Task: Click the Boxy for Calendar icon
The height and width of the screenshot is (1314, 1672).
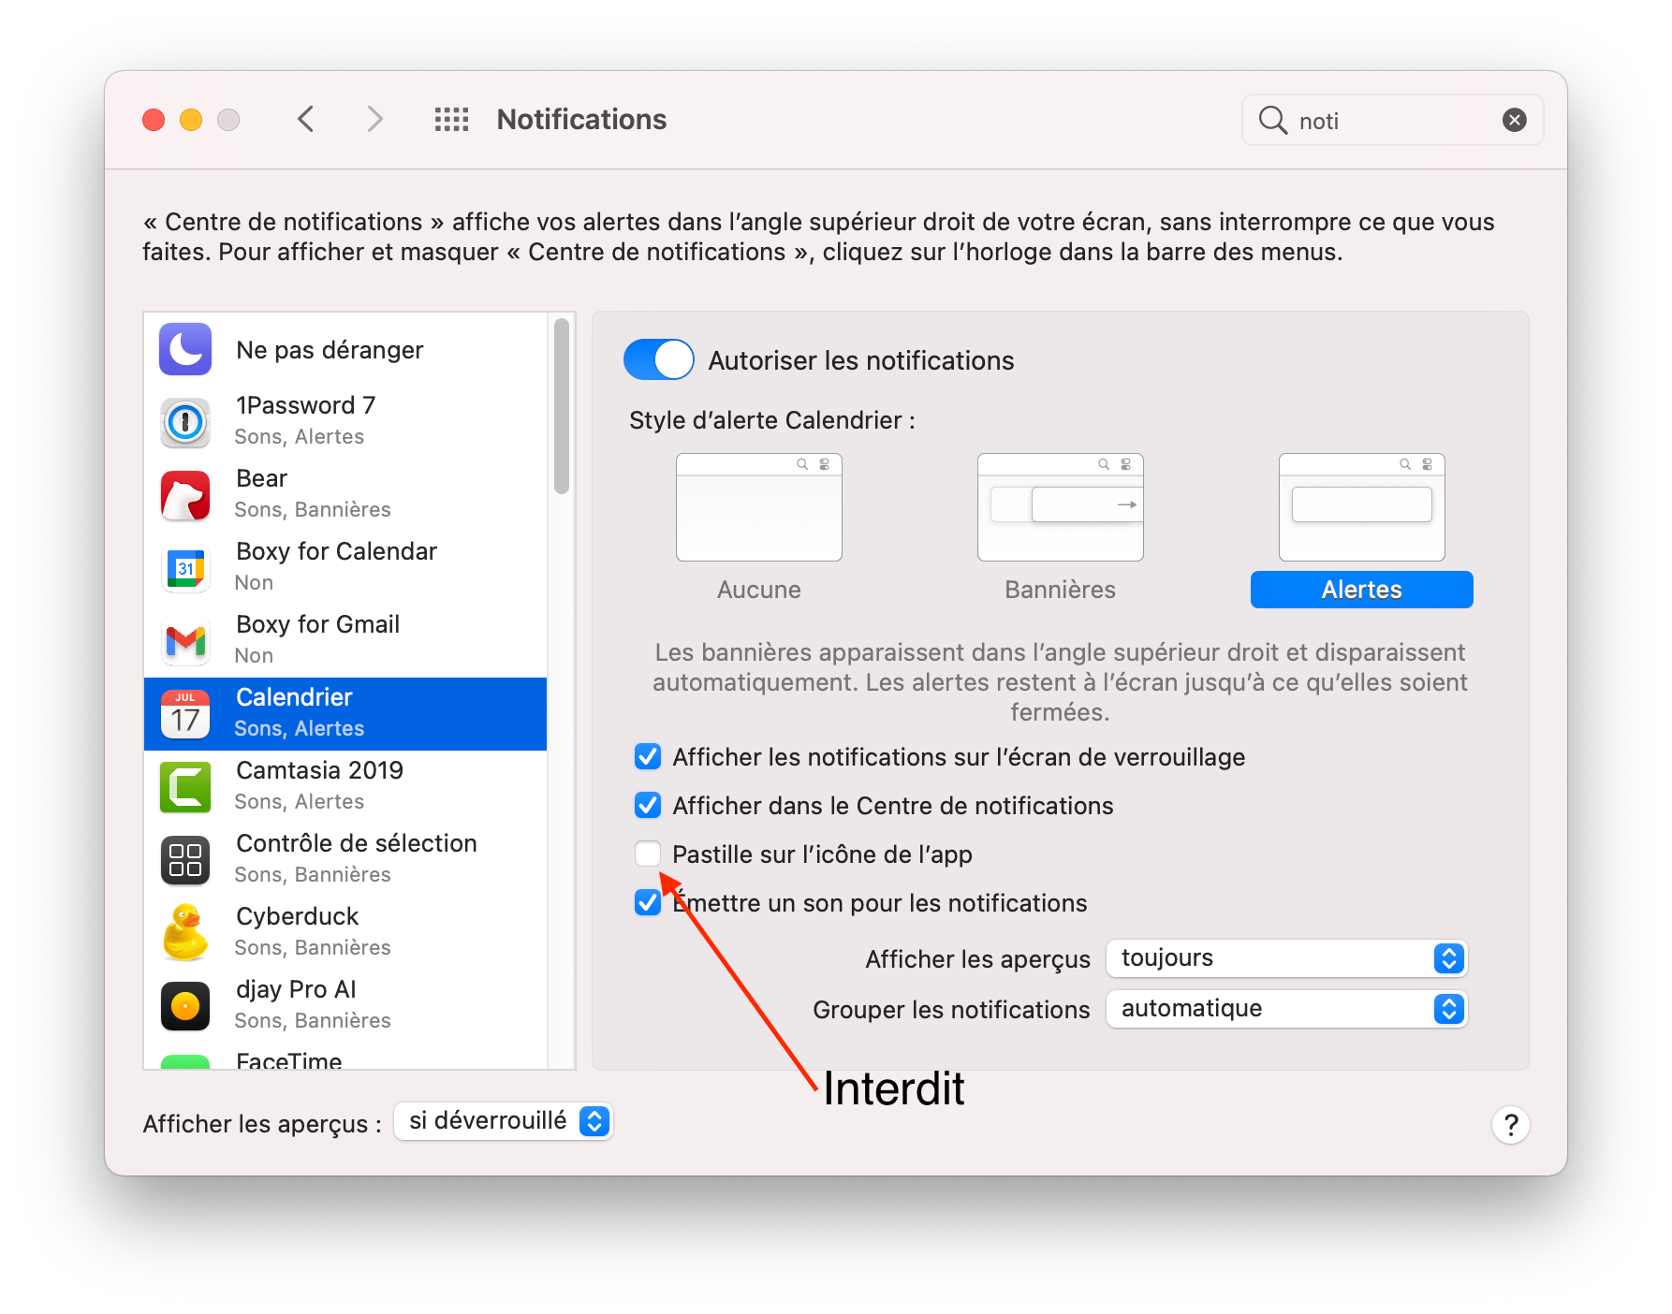Action: point(185,568)
